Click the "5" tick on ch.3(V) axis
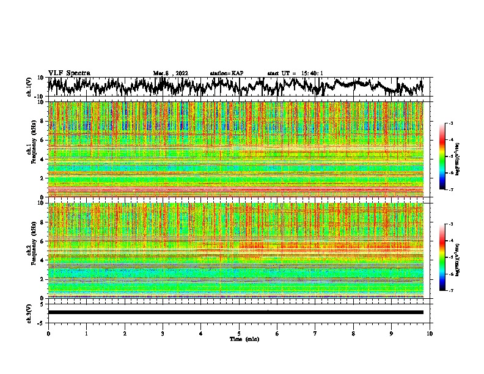 click(42, 304)
